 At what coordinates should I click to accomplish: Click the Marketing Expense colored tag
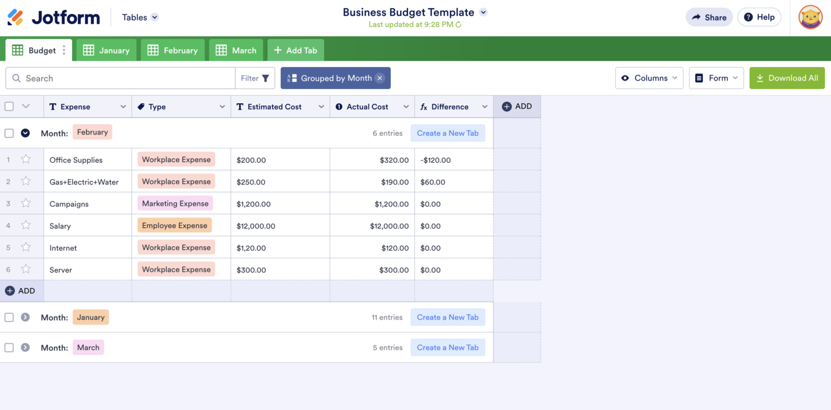point(175,203)
